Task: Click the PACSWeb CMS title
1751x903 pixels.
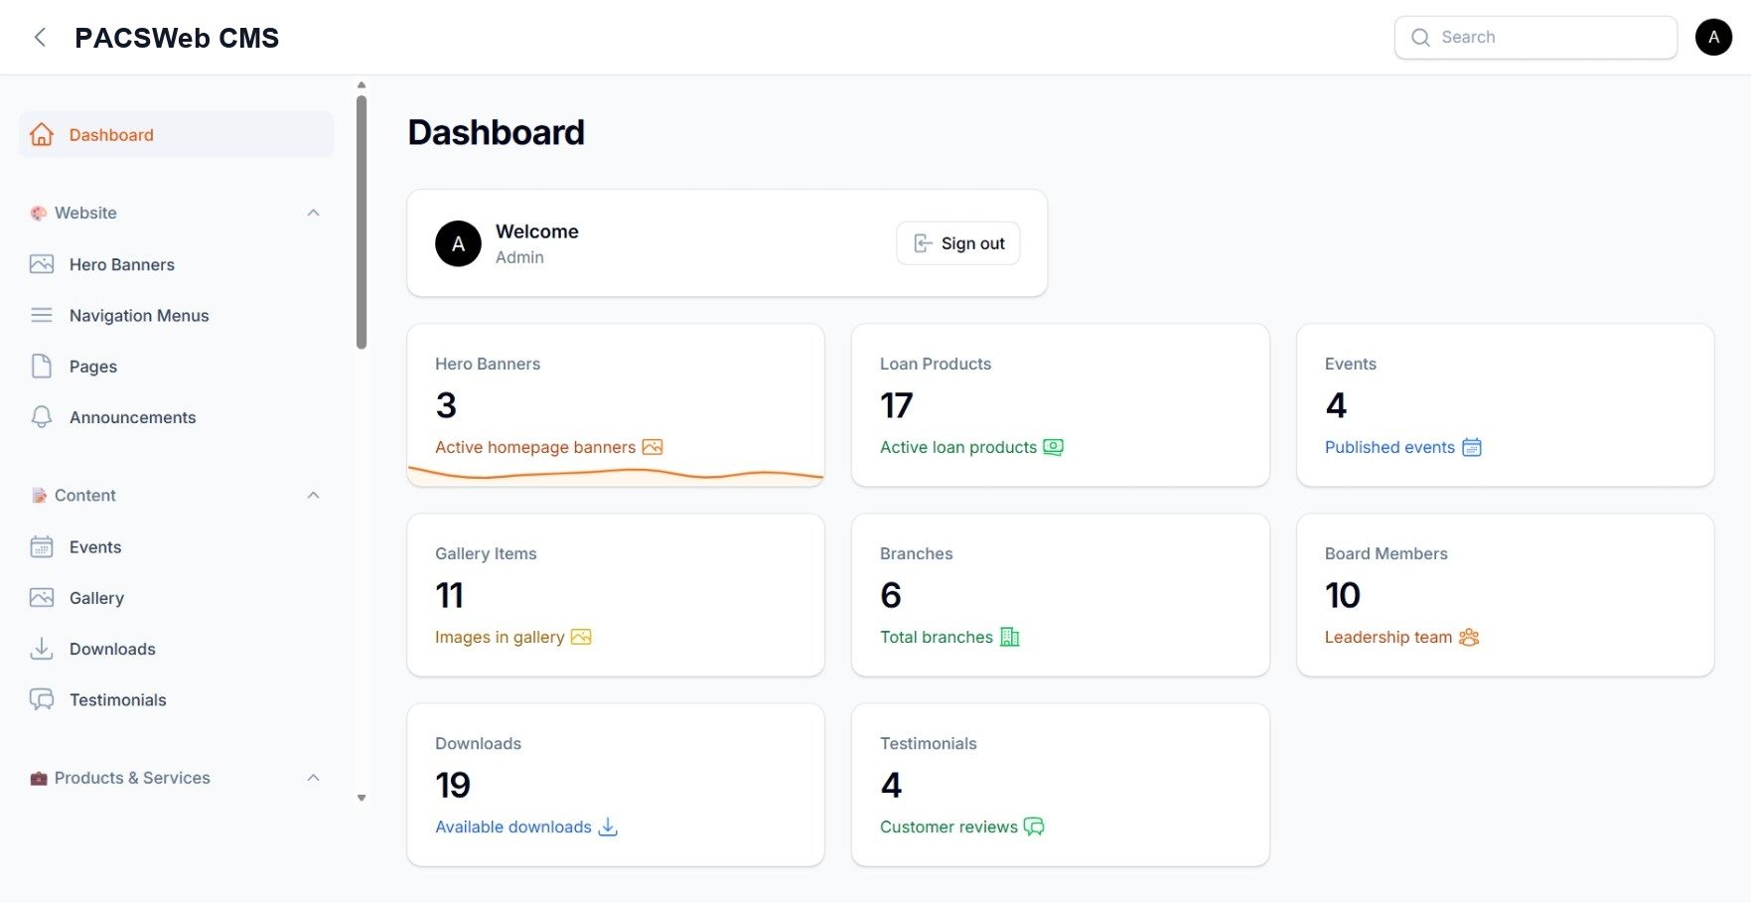Action: click(177, 38)
